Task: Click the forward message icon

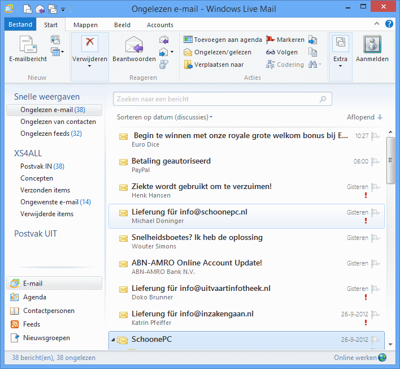Action: pyautogui.click(x=163, y=52)
